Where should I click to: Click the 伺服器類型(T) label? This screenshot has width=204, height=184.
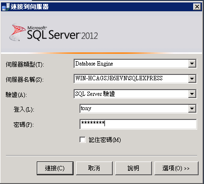(25, 65)
